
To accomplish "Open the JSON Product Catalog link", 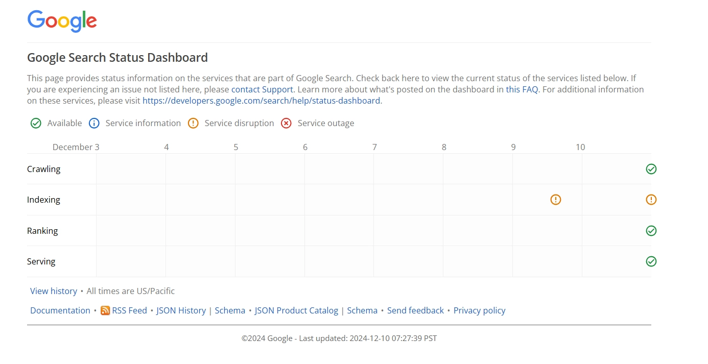I will (296, 310).
